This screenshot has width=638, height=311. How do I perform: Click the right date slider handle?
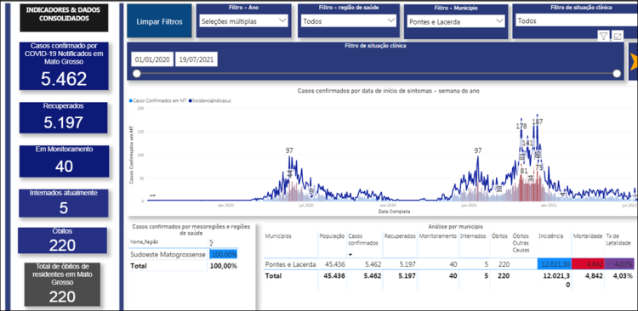pos(617,74)
